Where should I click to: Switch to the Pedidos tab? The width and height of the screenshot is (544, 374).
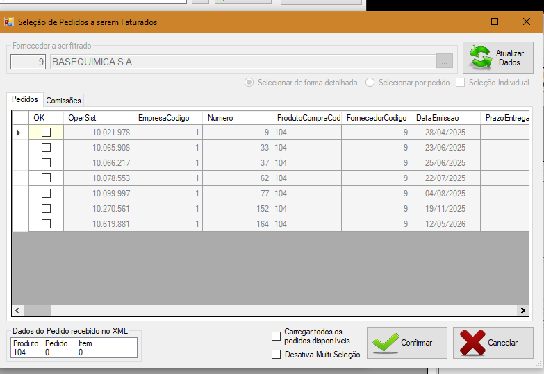point(24,99)
